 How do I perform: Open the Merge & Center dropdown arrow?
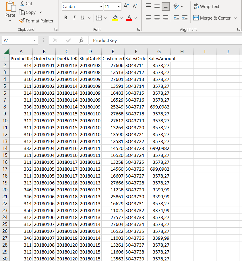(235, 18)
